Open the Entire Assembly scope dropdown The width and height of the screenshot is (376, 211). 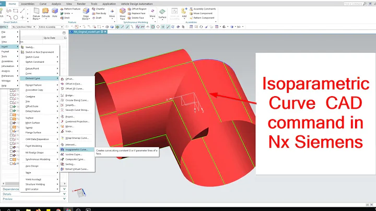pyautogui.click(x=51, y=27)
